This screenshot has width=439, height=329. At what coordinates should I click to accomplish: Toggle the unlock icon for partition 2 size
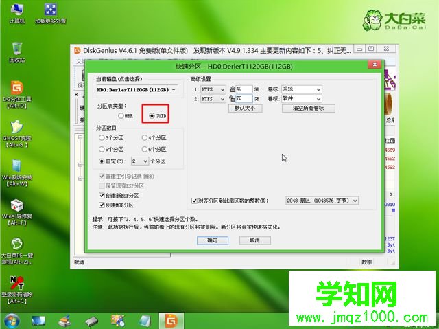coord(232,99)
